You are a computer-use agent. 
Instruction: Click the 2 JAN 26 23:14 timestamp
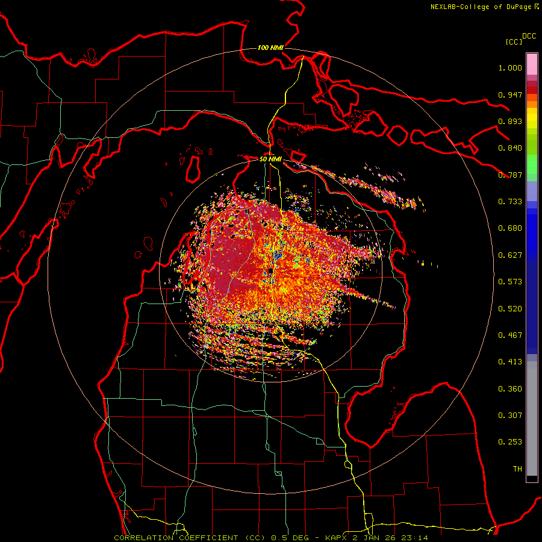click(x=390, y=538)
